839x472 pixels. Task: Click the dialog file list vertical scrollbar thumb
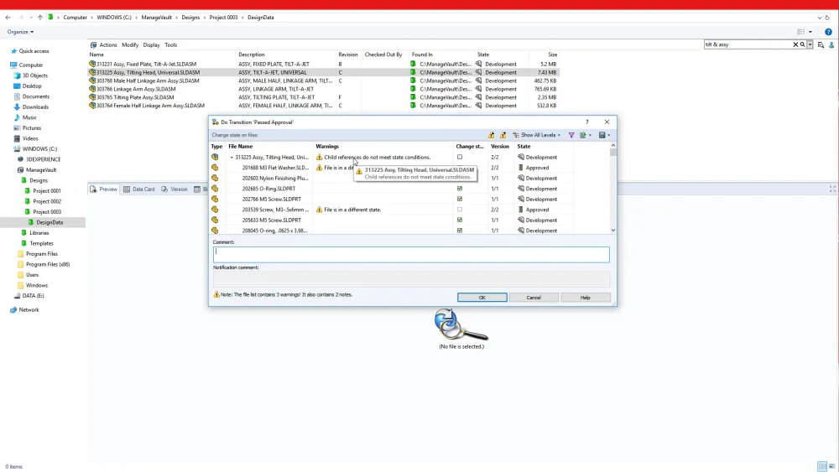(x=613, y=153)
